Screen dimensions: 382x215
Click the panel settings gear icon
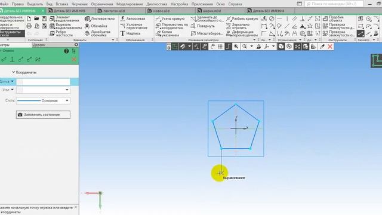click(76, 45)
